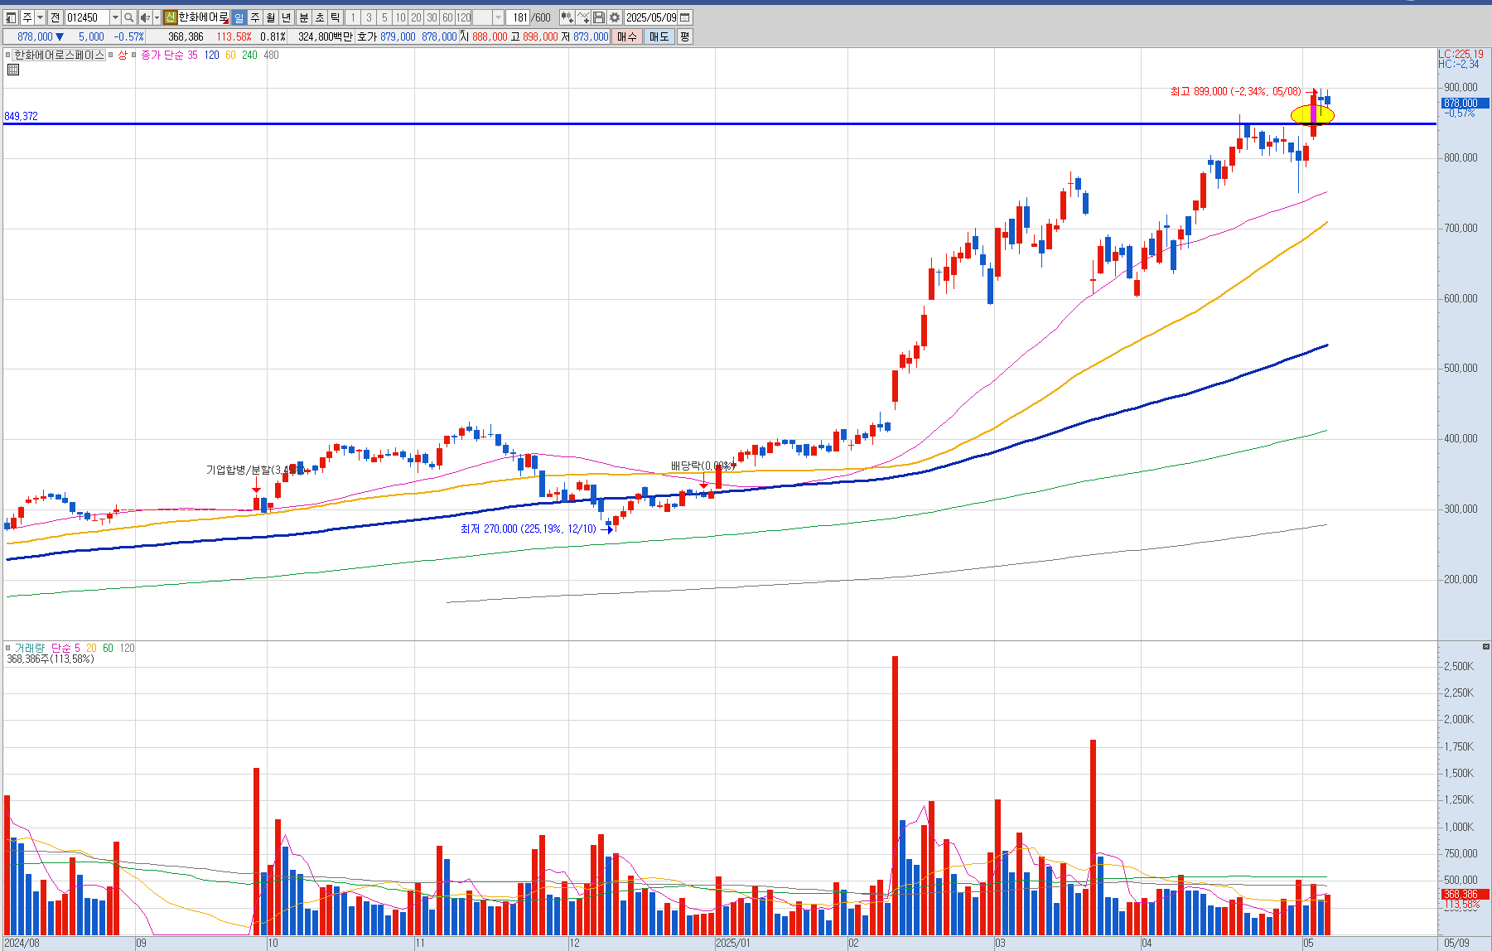Click the 호가 ask price 879,000
This screenshot has width=1492, height=951.
pos(398,36)
